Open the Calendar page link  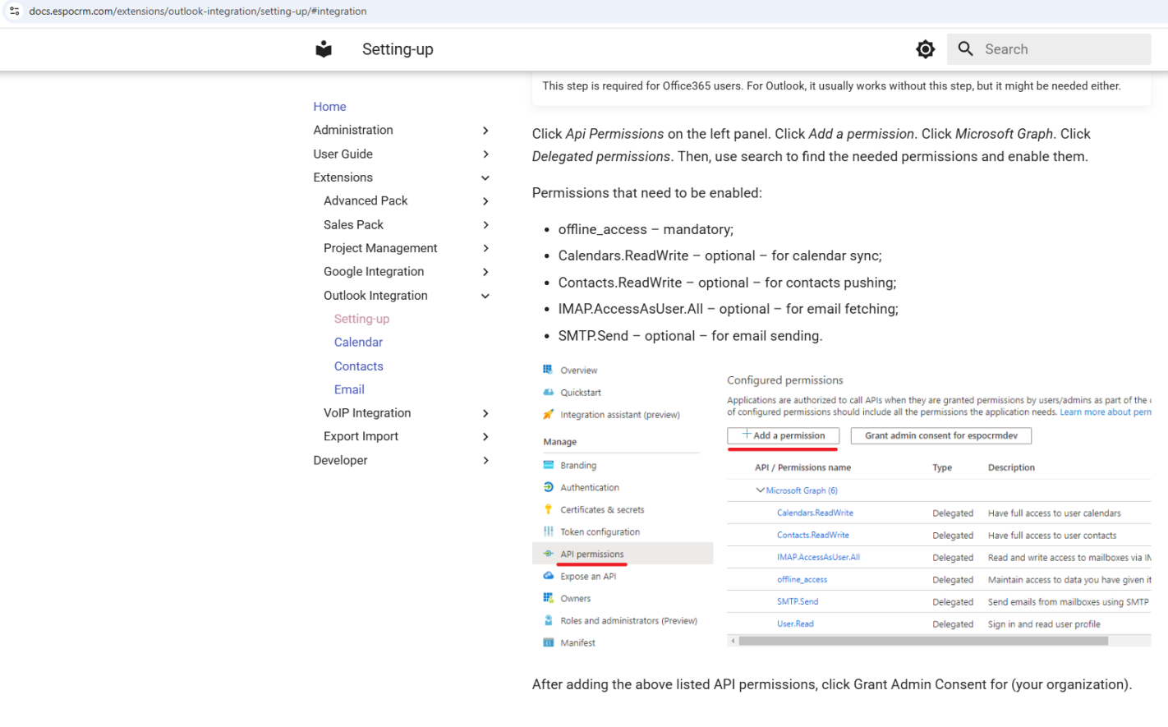pos(358,342)
